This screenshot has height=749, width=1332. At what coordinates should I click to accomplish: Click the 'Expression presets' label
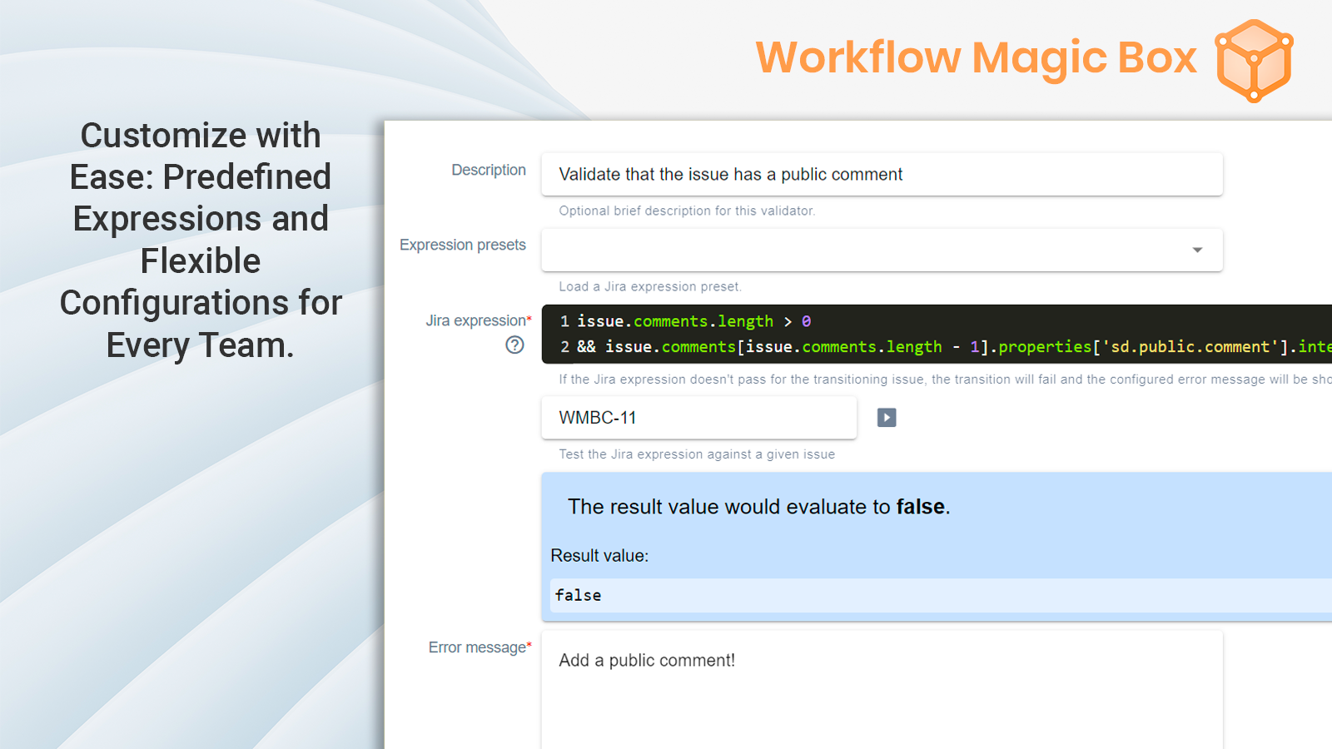(x=462, y=245)
